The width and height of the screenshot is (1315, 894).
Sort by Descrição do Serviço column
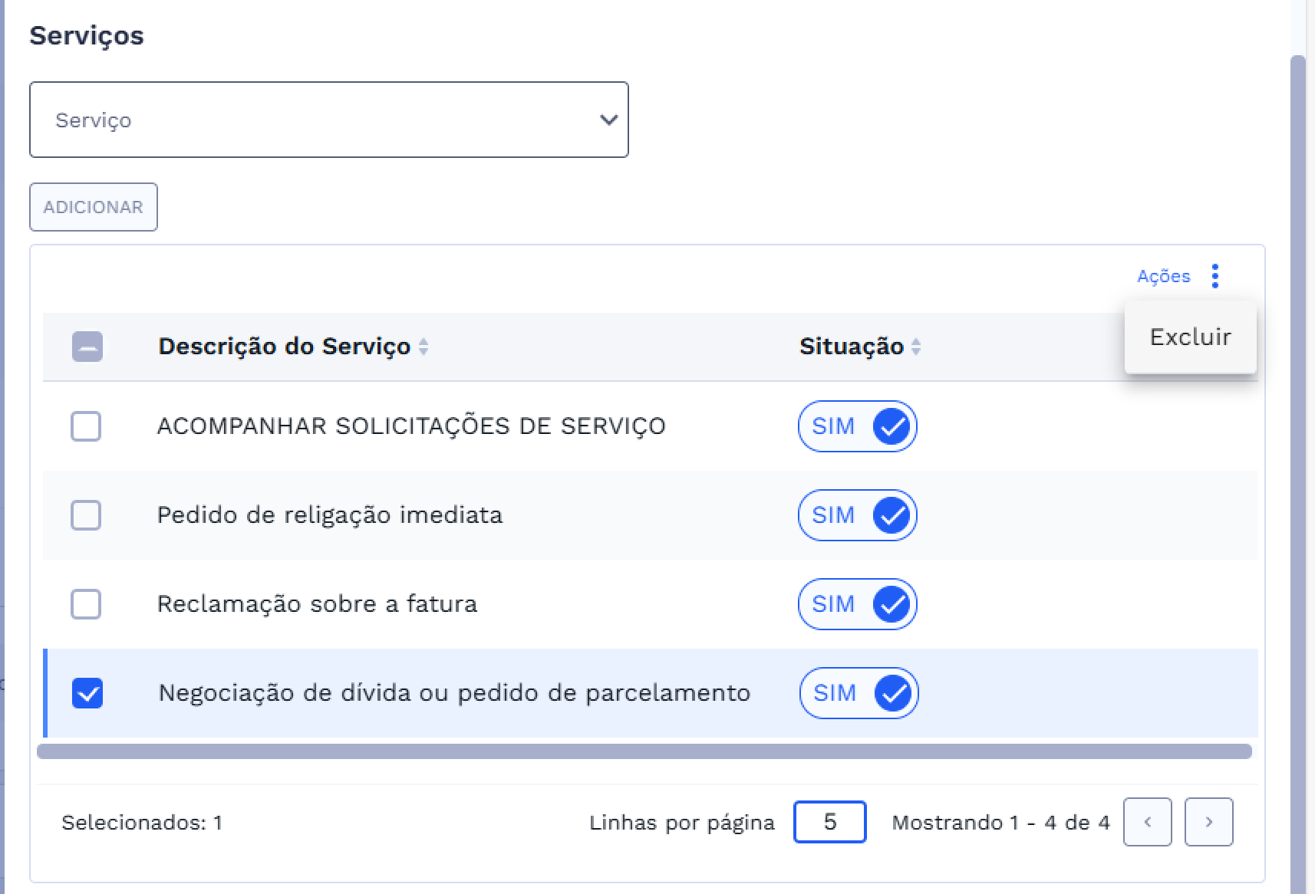[x=423, y=347]
